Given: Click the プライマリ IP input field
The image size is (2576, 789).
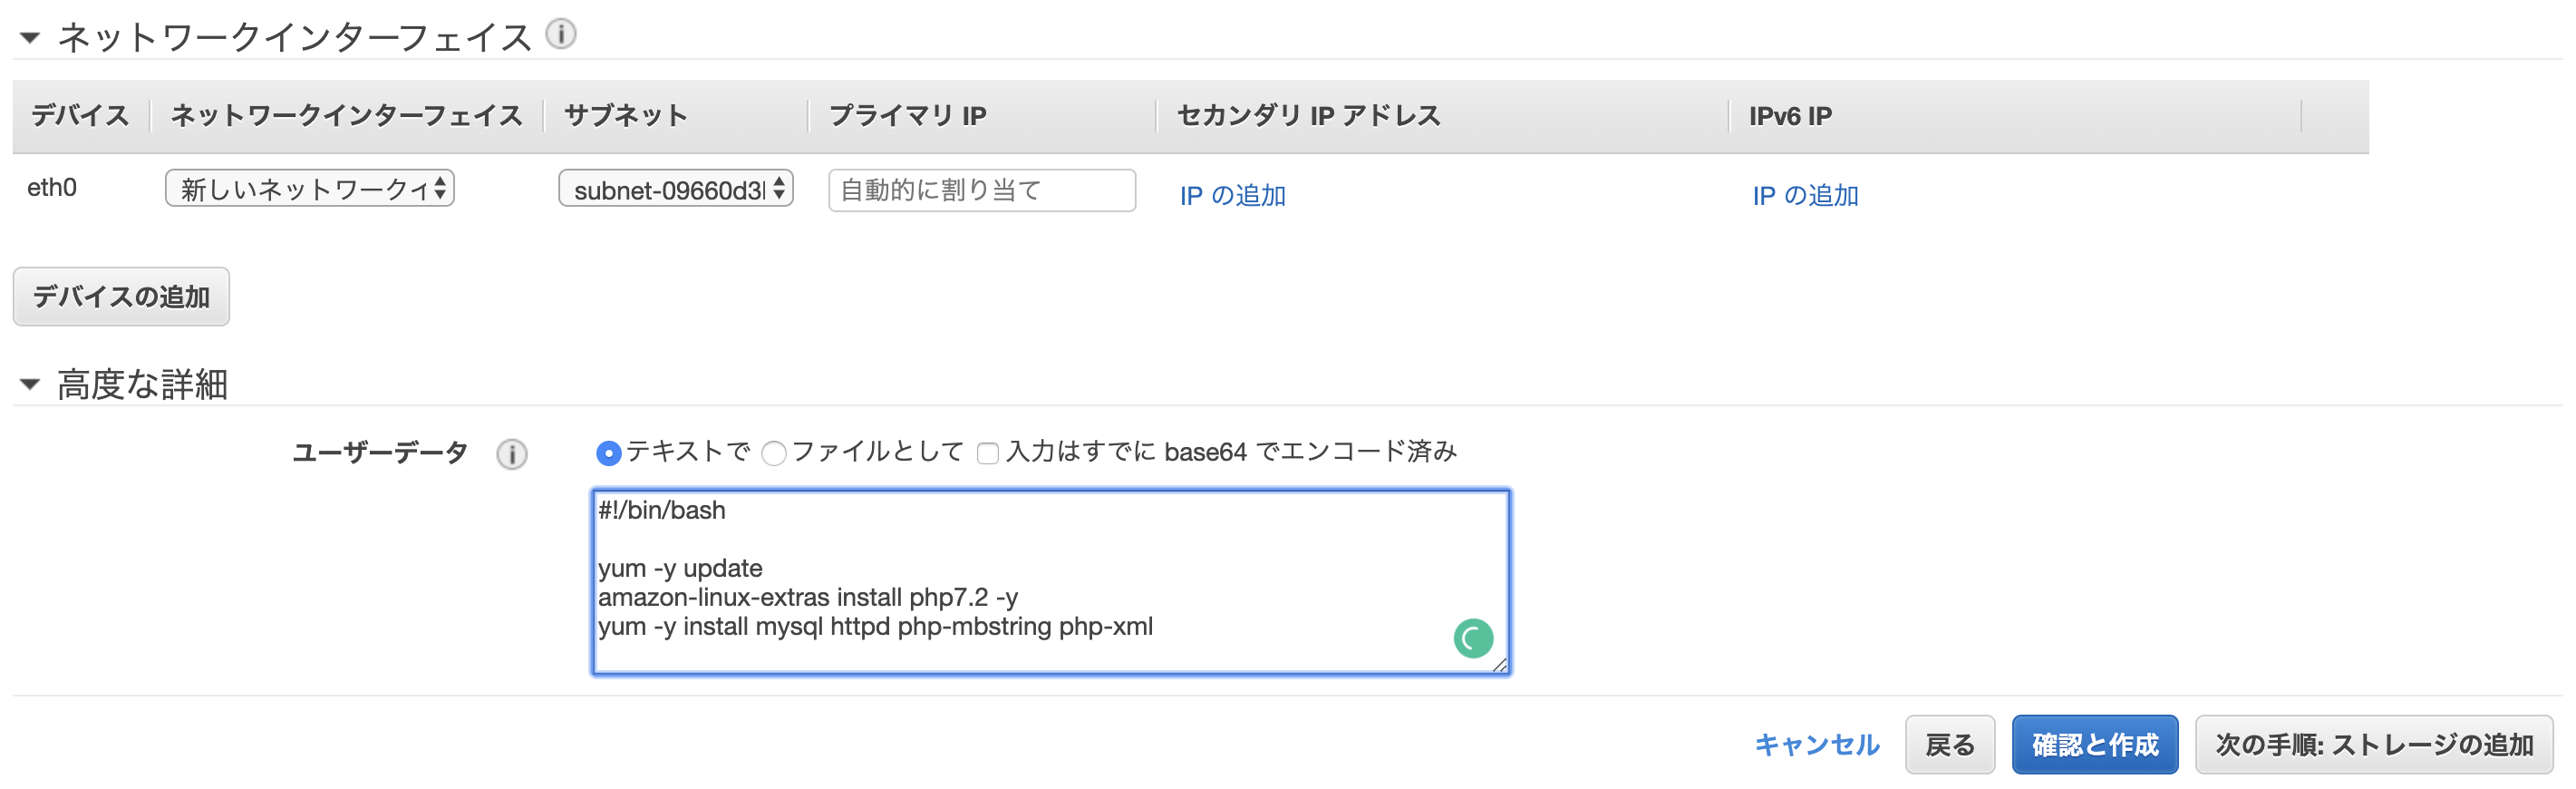Looking at the screenshot, I should point(982,190).
